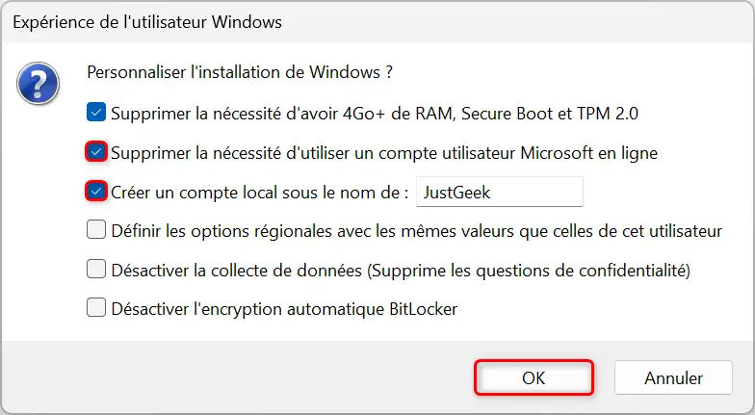The image size is (755, 415).
Task: Click the Annuler button
Action: tap(673, 377)
